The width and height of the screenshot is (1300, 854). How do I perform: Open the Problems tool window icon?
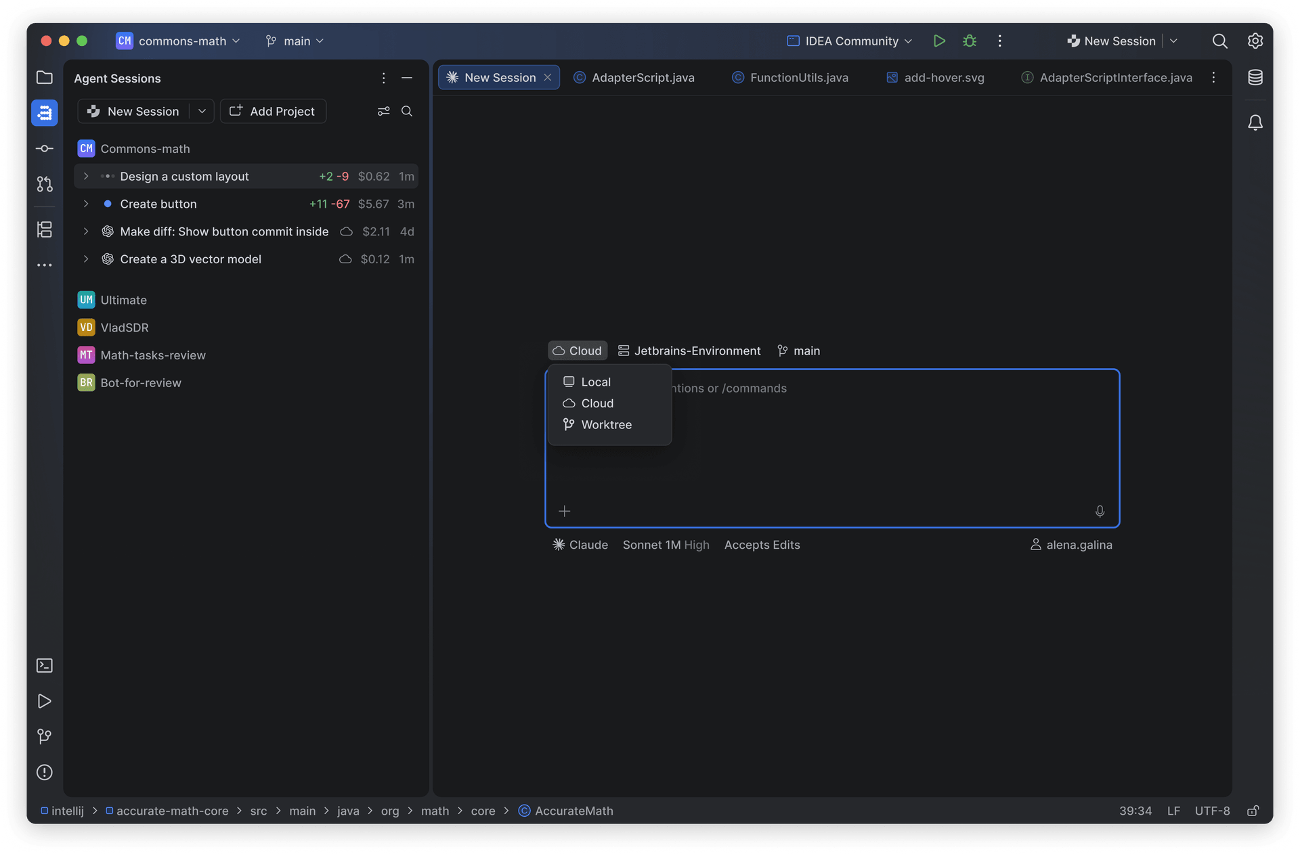44,772
